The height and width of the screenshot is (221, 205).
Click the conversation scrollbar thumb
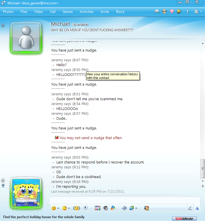pyautogui.click(x=203, y=169)
